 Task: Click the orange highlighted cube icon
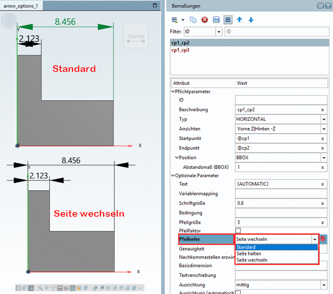(x=79, y=288)
